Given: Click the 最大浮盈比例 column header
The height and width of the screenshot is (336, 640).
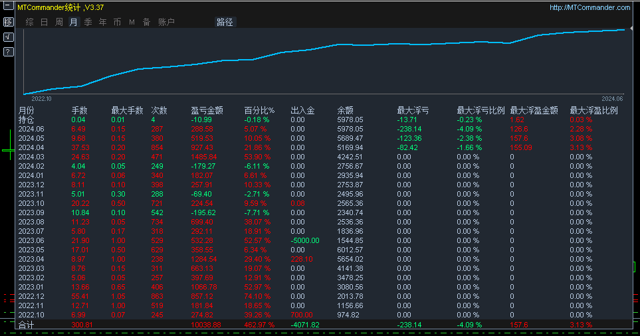Looking at the screenshot, I should click(x=594, y=110).
